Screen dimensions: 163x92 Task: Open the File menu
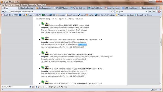(3, 5)
